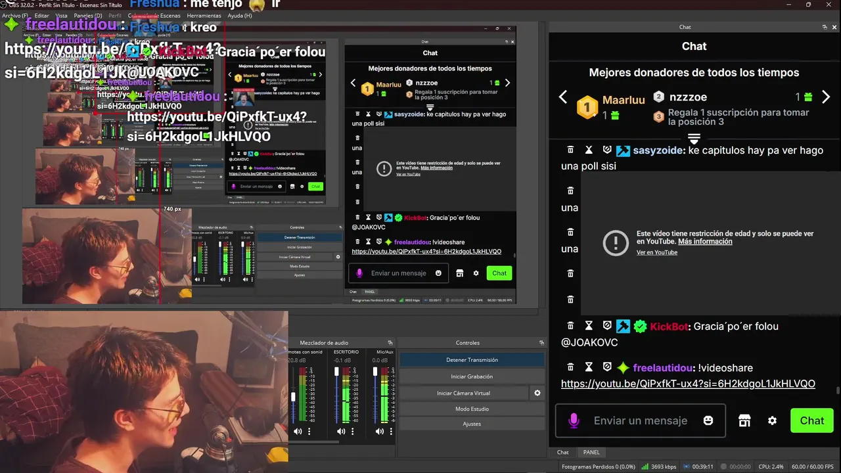The image size is (841, 473).
Task: Switch to the PANEL dock tab
Action: [591, 452]
